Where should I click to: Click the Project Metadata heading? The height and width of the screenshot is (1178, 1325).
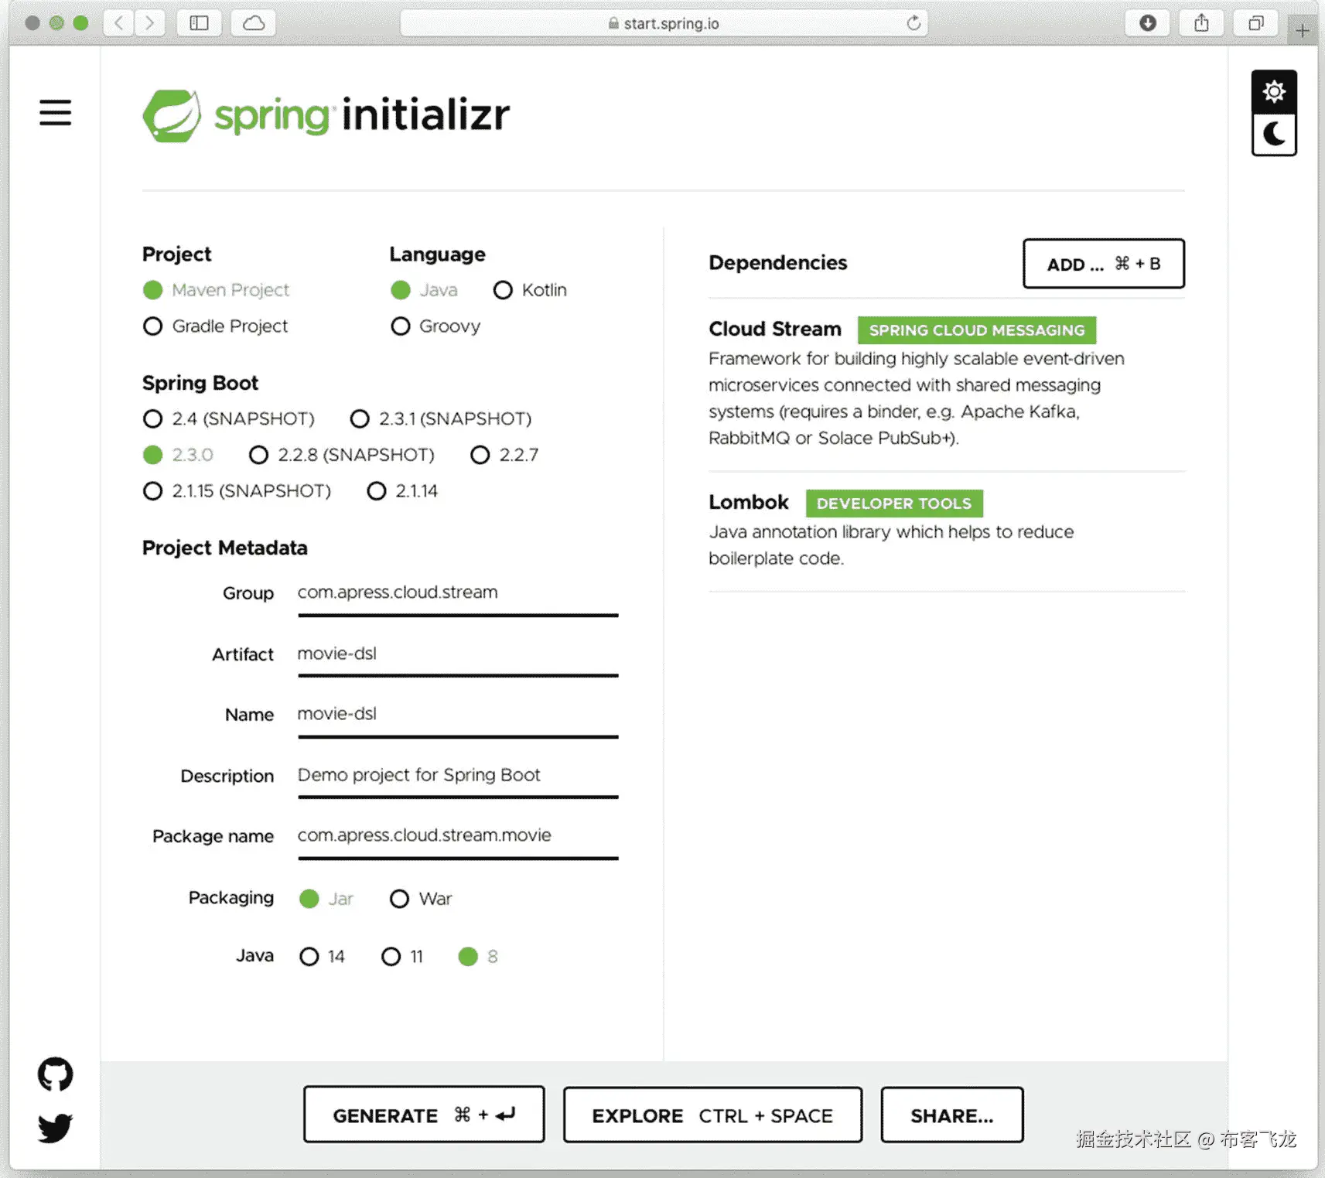click(x=224, y=548)
